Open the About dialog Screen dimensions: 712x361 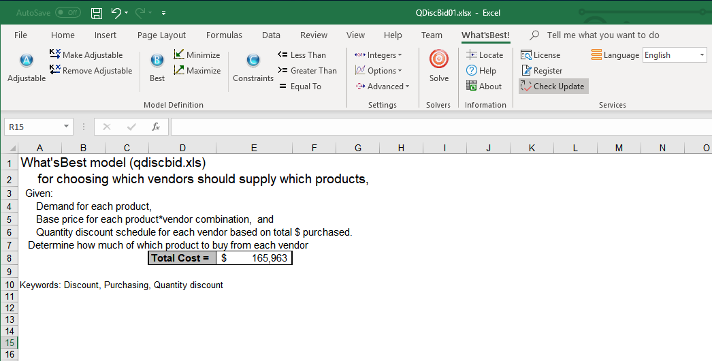pyautogui.click(x=483, y=87)
